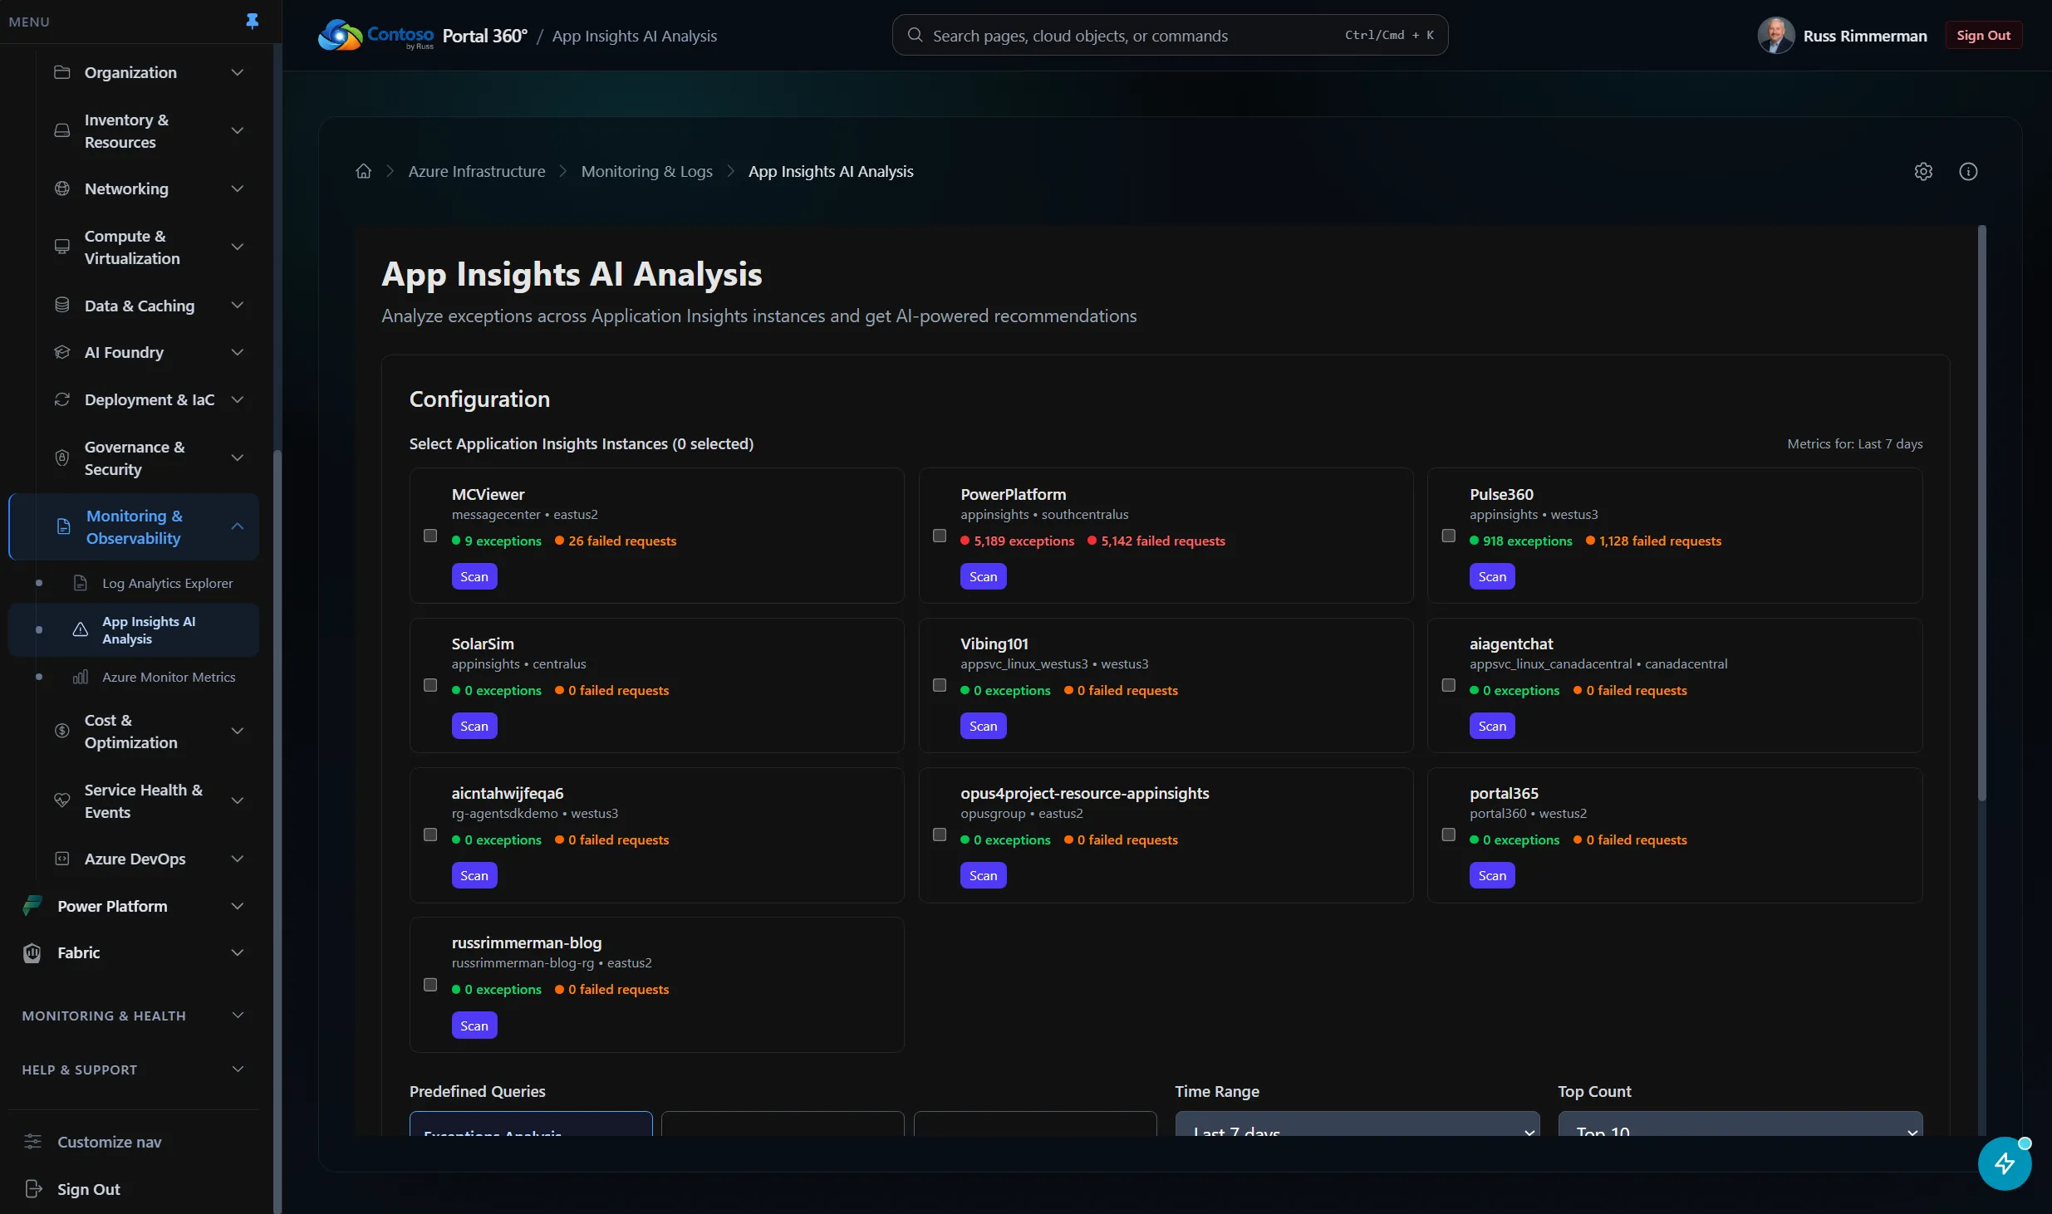Scan the portal365 instance
Viewport: 2052px width, 1214px height.
[1492, 875]
